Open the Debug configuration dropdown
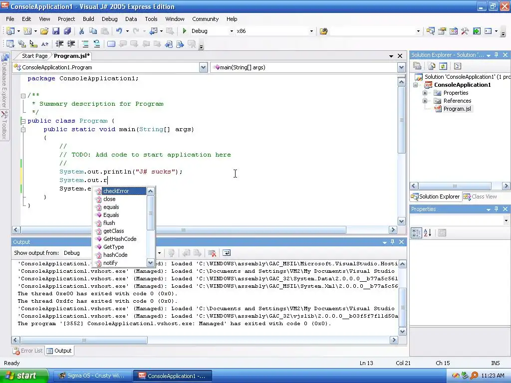511x383 pixels. [x=232, y=31]
